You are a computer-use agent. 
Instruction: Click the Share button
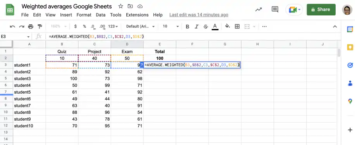click(x=321, y=10)
